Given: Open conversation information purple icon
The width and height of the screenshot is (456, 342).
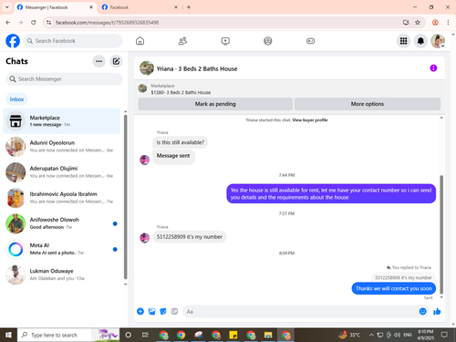Looking at the screenshot, I should click(433, 68).
